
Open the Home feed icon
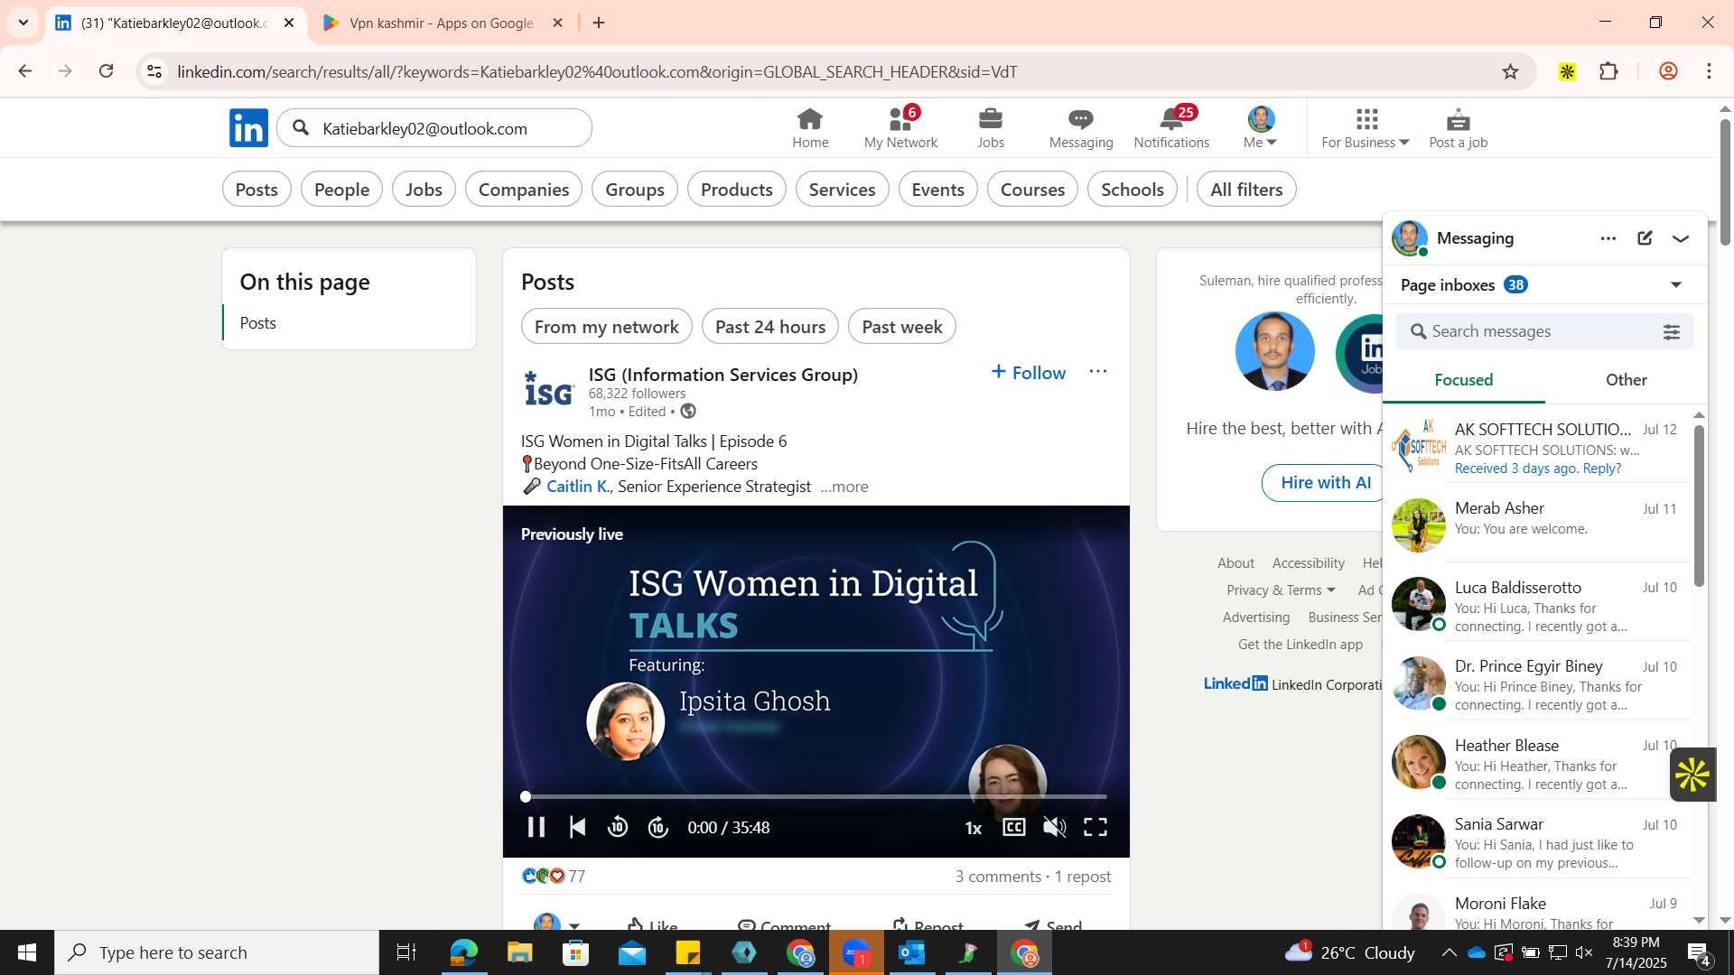pos(810,128)
